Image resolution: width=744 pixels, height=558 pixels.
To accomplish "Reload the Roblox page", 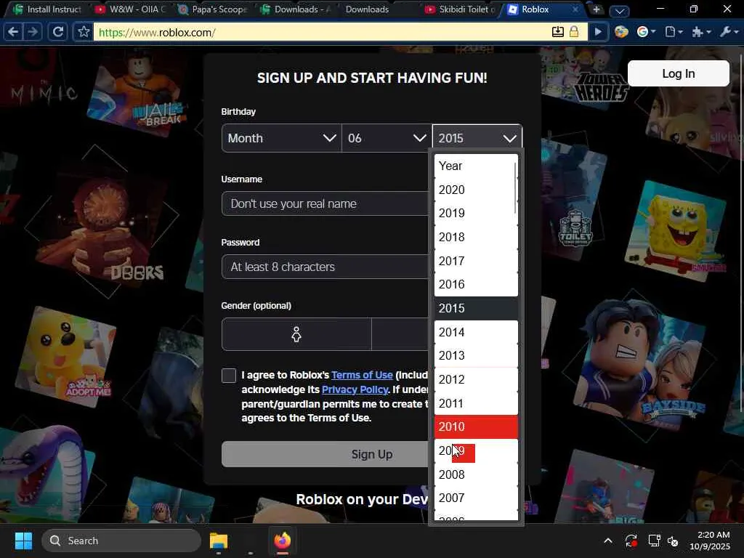I will [x=58, y=32].
